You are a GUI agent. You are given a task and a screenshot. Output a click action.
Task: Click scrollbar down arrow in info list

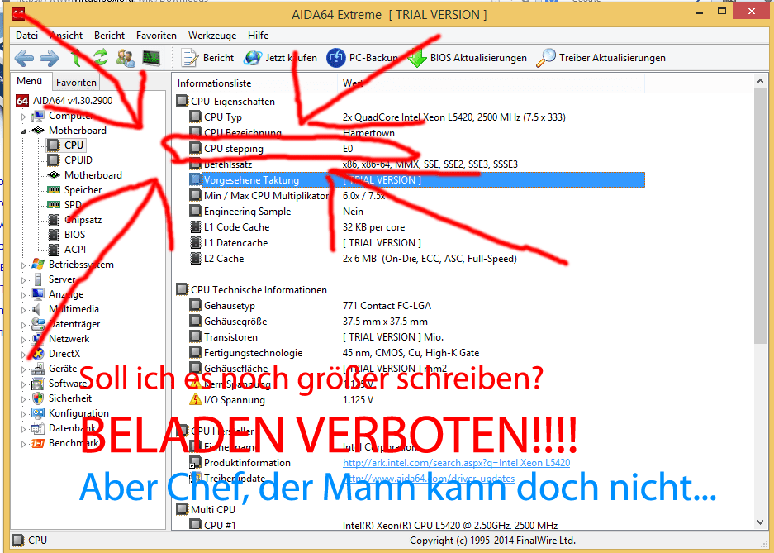[761, 522]
